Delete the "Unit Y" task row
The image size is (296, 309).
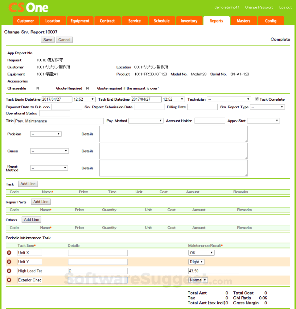coord(9,261)
